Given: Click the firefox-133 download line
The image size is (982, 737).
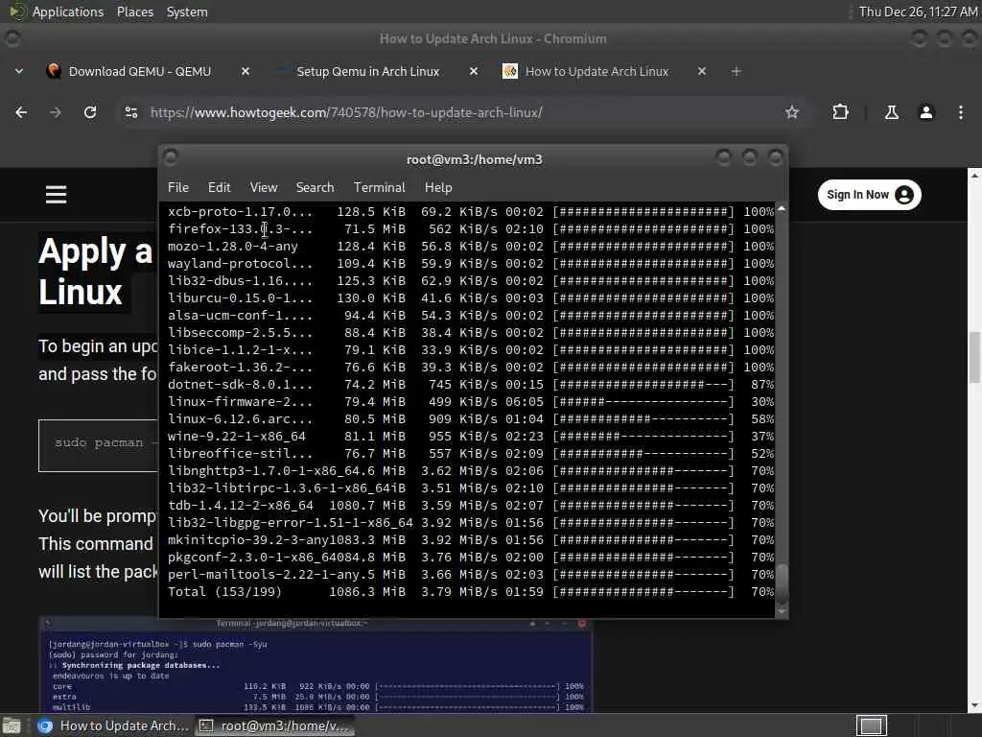Looking at the screenshot, I should pos(470,229).
